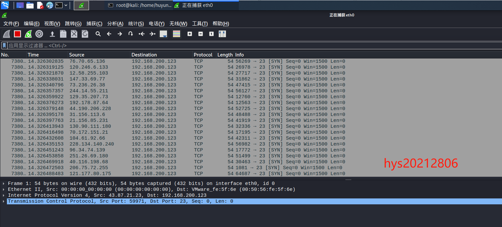The image size is (502, 227).
Task: Open the 帮助(H) menu
Action: click(x=221, y=24)
